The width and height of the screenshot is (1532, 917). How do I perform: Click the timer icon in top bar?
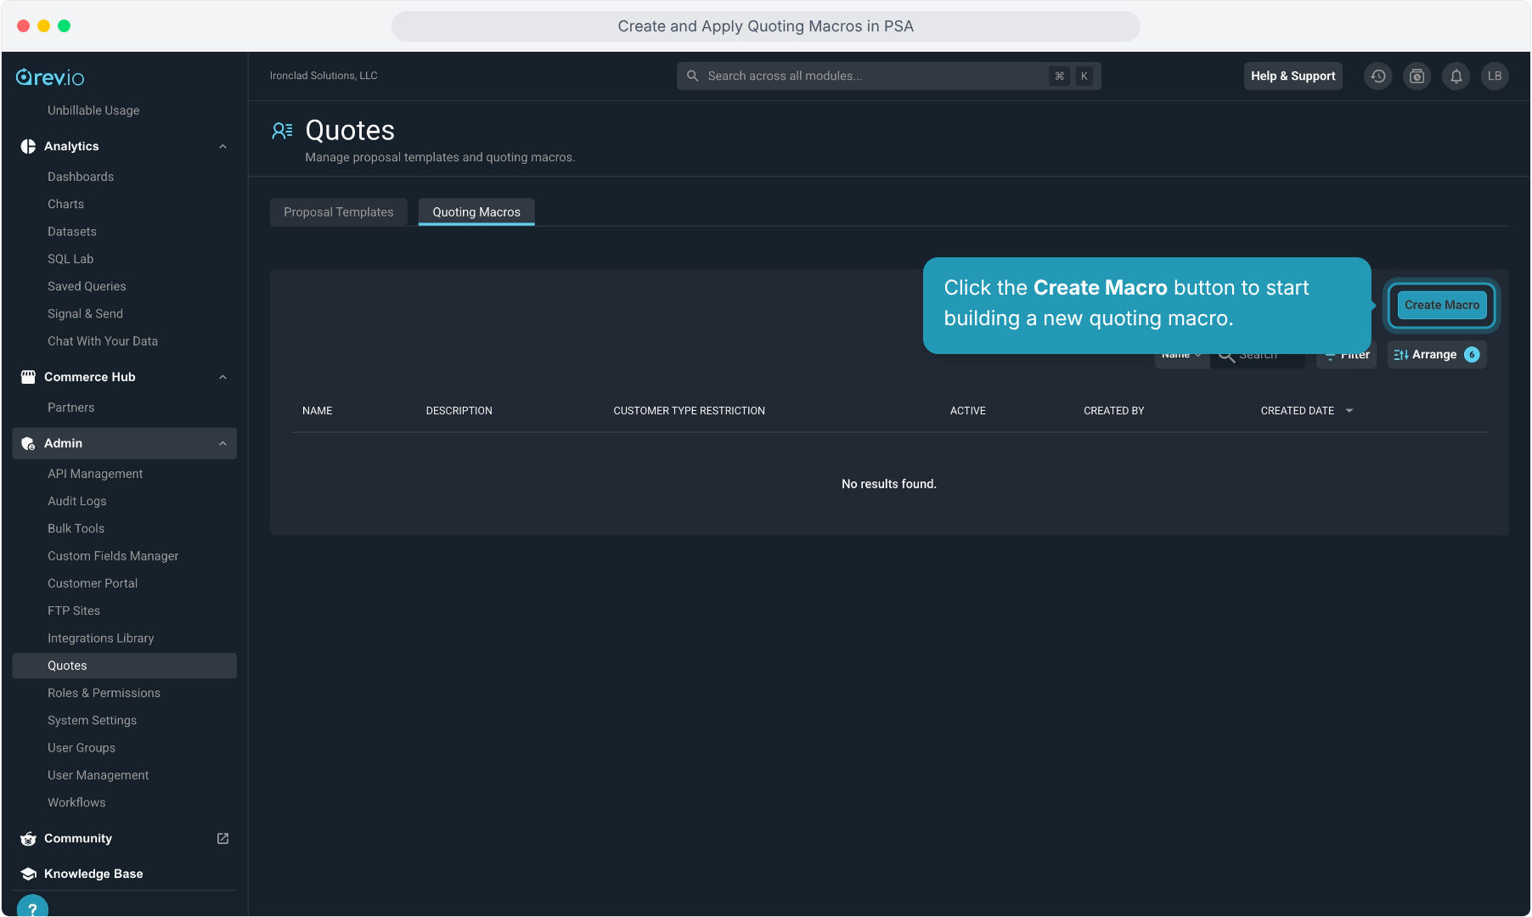click(x=1417, y=76)
